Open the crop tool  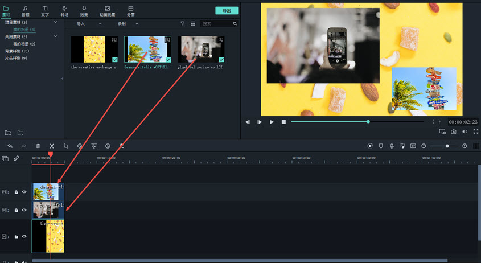65,146
